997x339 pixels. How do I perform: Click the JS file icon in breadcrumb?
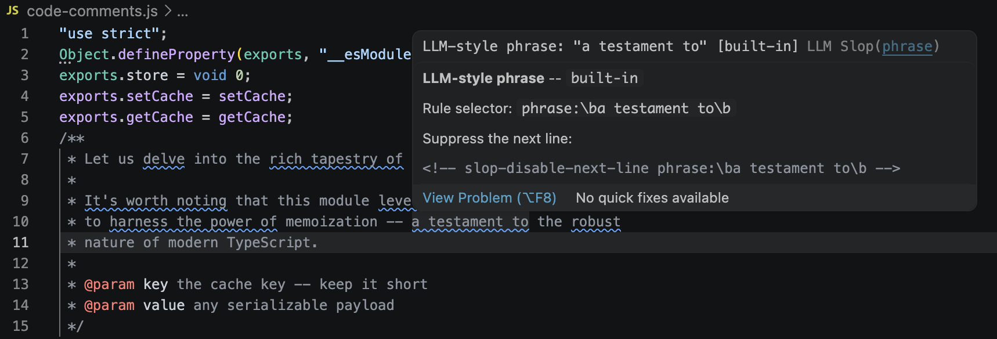pyautogui.click(x=12, y=10)
